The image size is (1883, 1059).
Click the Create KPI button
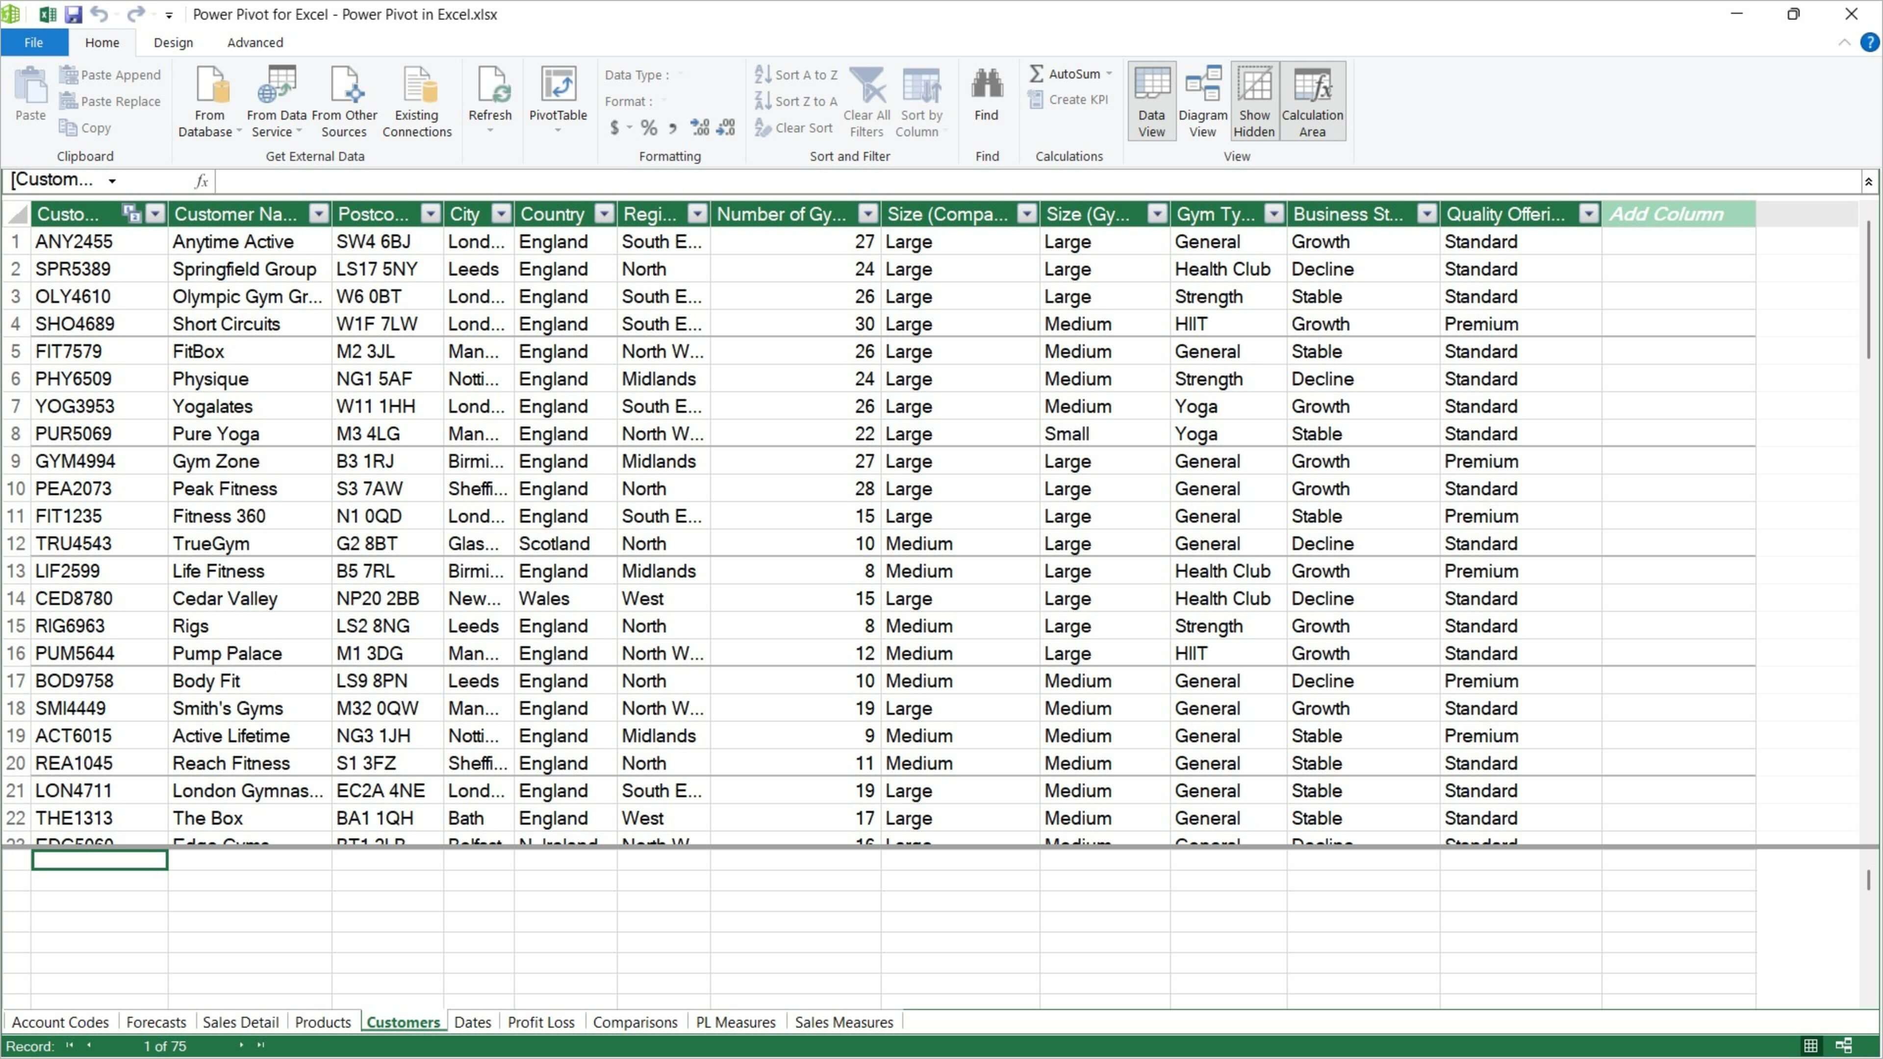[1069, 100]
